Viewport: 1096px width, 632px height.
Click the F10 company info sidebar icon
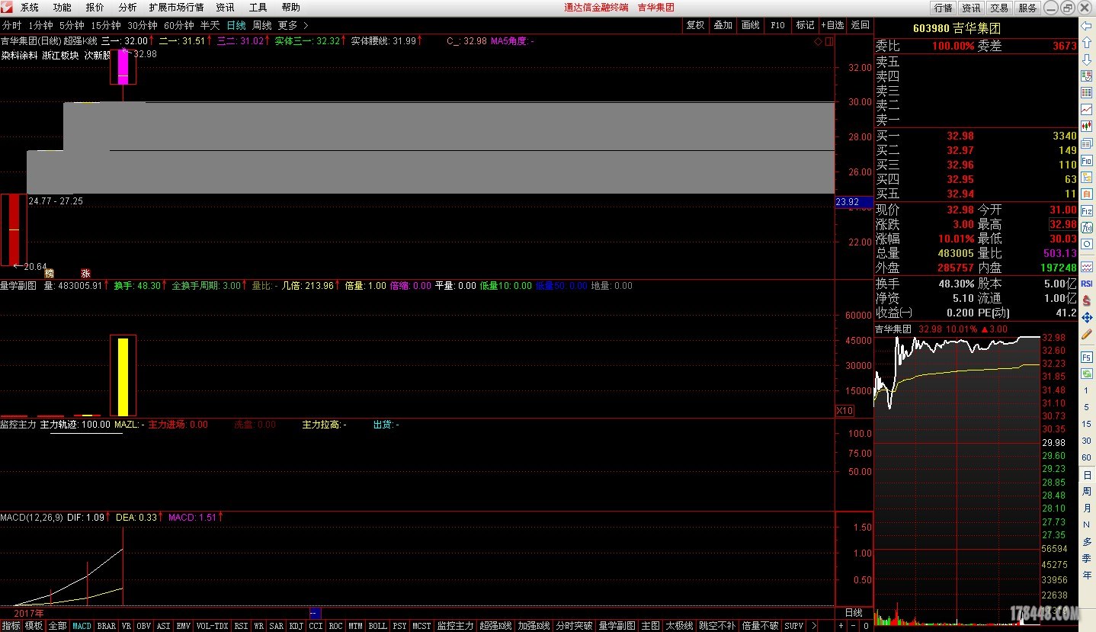(1086, 160)
